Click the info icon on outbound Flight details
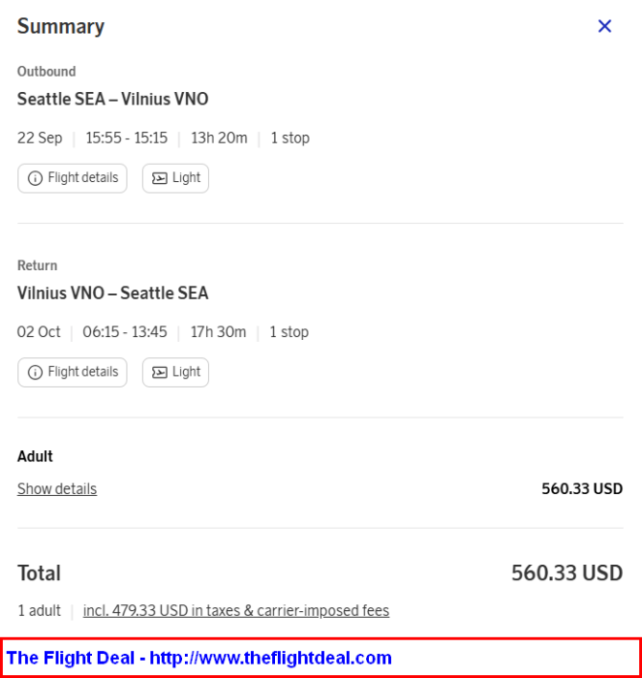The image size is (642, 678). tap(35, 178)
